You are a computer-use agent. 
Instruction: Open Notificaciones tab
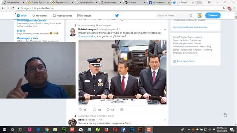pyautogui.click(x=62, y=16)
